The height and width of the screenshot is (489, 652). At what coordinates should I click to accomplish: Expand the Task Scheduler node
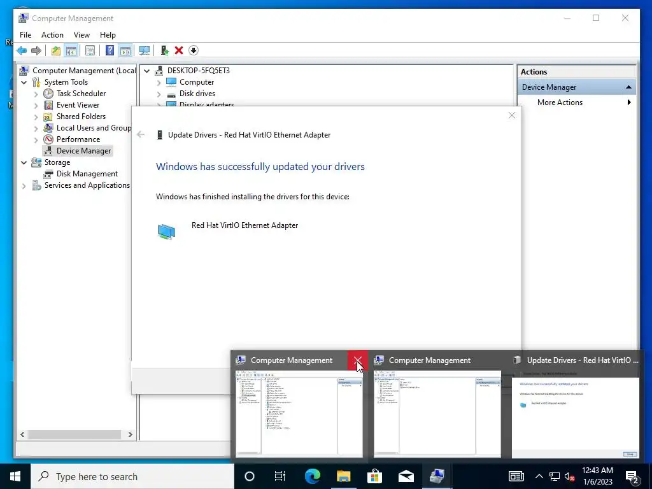coord(36,94)
